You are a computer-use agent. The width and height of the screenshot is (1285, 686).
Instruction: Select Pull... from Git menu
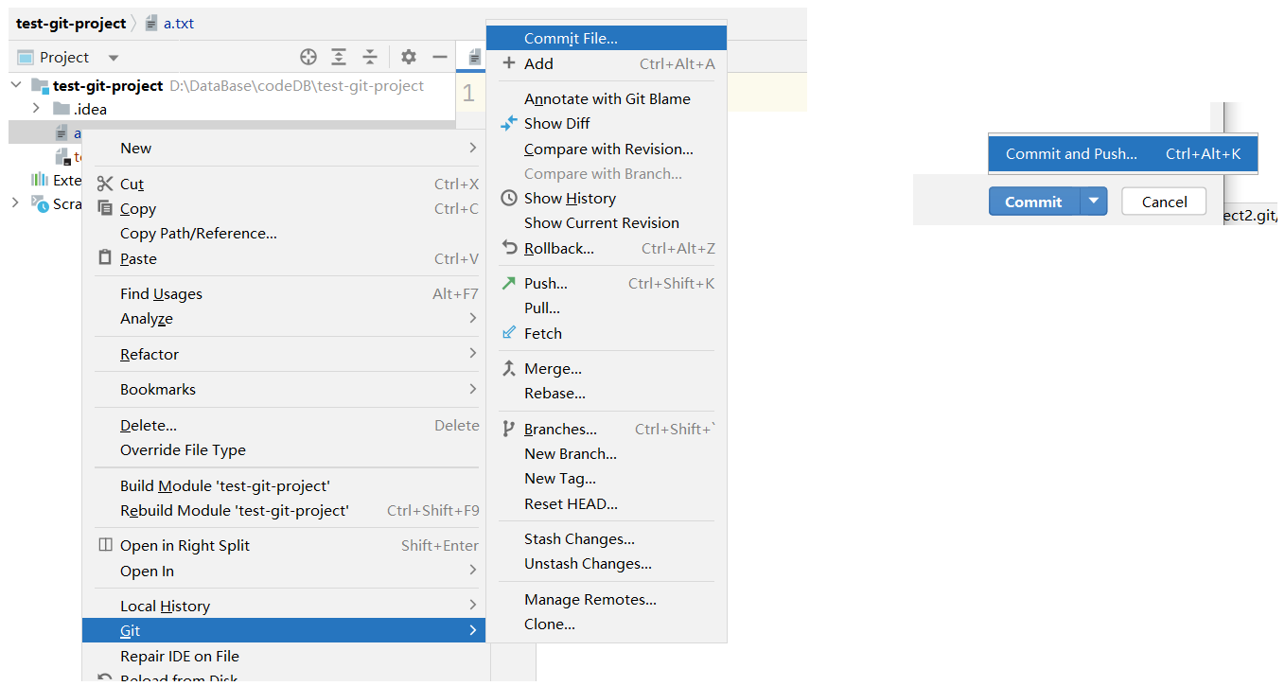[607, 308]
